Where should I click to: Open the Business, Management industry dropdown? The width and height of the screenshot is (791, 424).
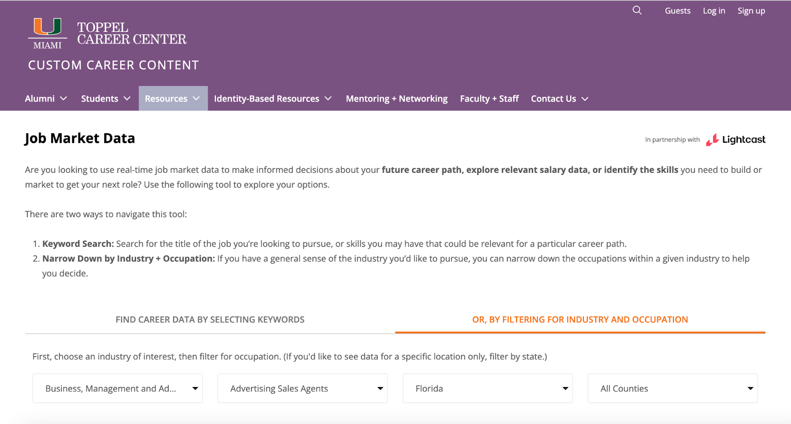coord(118,388)
